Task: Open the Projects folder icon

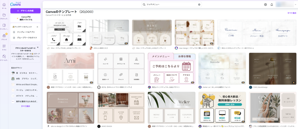Action: click(4, 16)
